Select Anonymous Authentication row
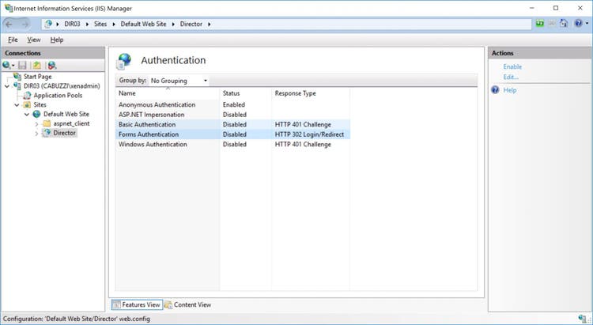This screenshot has width=593, height=325. coord(232,105)
